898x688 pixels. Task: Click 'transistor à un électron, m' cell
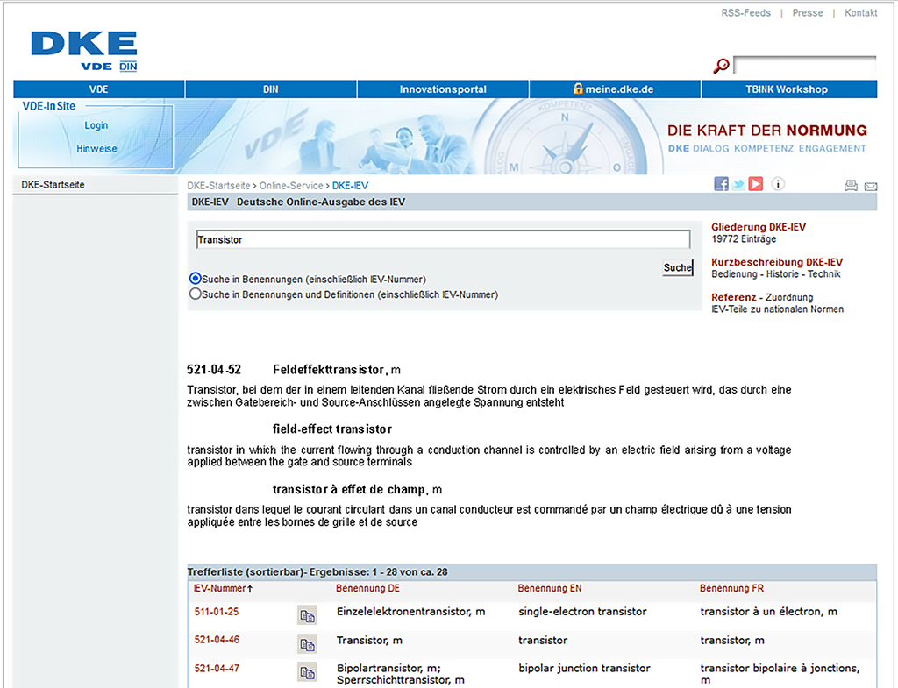[x=768, y=611]
